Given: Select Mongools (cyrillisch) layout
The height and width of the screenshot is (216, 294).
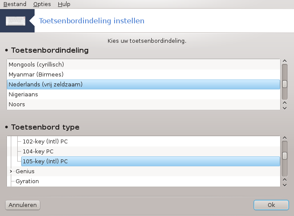Looking at the screenshot, I should pos(144,64).
